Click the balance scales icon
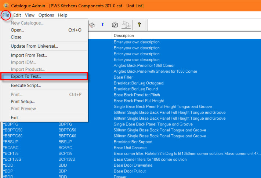261x178 pixels. click(x=126, y=25)
